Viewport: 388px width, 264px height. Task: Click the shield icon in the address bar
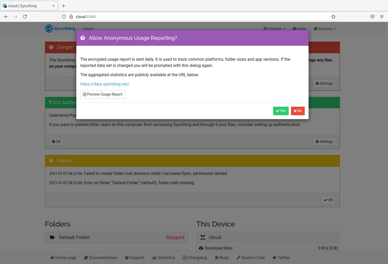(x=64, y=16)
